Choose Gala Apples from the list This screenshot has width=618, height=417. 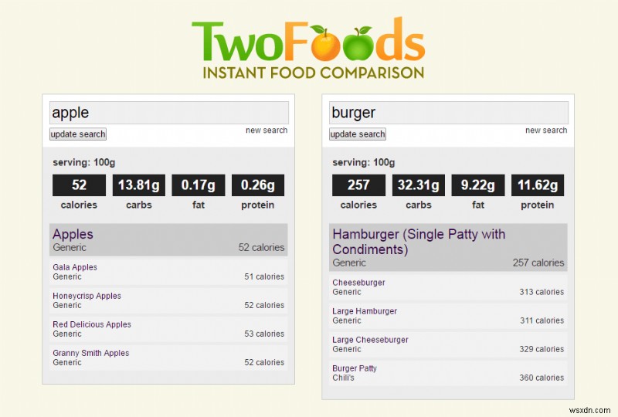click(x=168, y=272)
